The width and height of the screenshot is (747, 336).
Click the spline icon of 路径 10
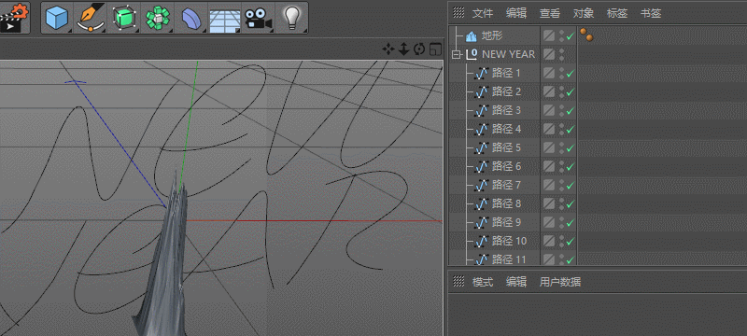(x=482, y=242)
